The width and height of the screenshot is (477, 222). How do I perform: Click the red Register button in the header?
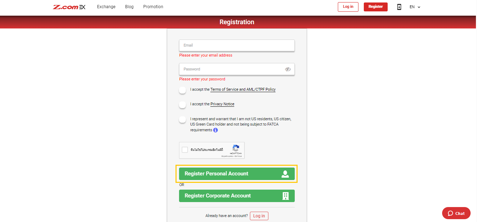pos(376,7)
